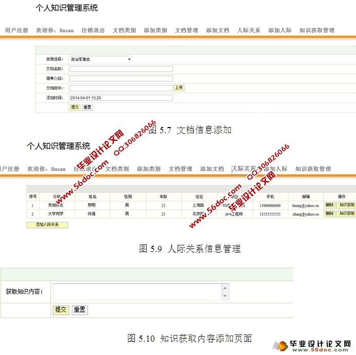Click the 文档名称 input field
This screenshot has height=355, width=356.
coord(121,69)
